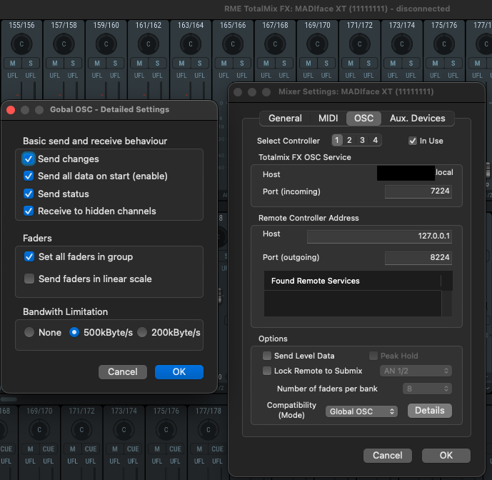
Task: Close the Global OSC Detailed Settings window
Action: click(11, 110)
